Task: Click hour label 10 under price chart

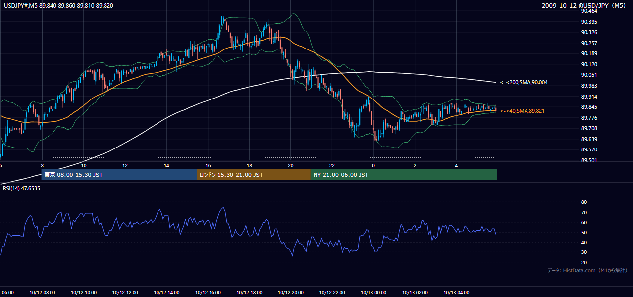Action: tap(84, 165)
